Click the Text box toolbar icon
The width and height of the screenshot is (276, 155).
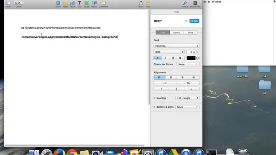[x=79, y=4]
